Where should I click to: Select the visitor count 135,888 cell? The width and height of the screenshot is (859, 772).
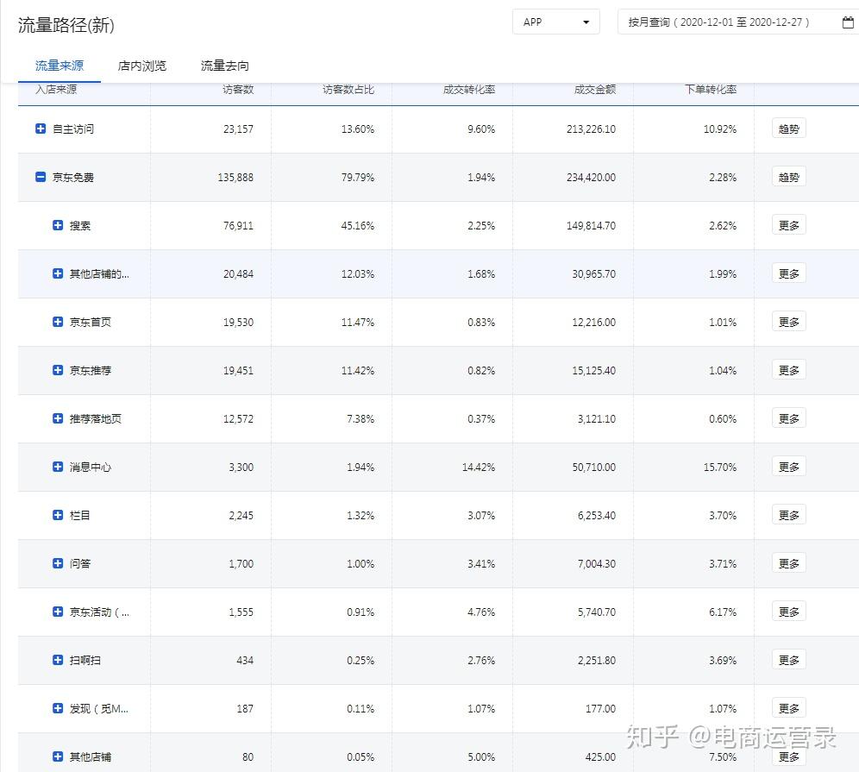coord(235,178)
